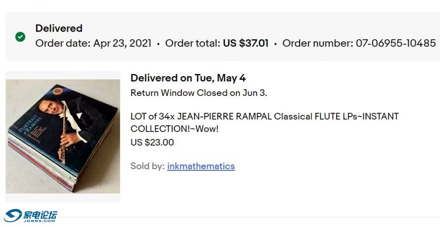
Task: Click the green delivered checkmark icon
Action: tap(20, 37)
